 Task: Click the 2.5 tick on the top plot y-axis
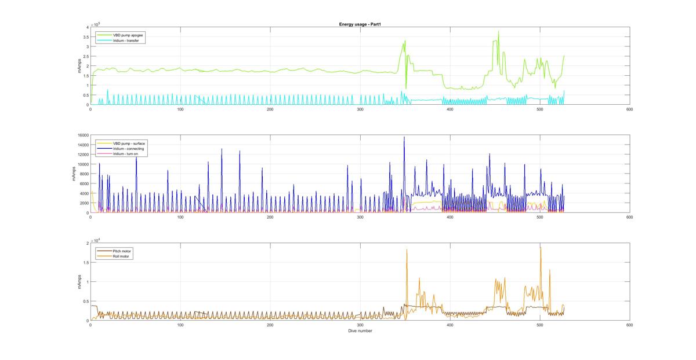coord(85,56)
